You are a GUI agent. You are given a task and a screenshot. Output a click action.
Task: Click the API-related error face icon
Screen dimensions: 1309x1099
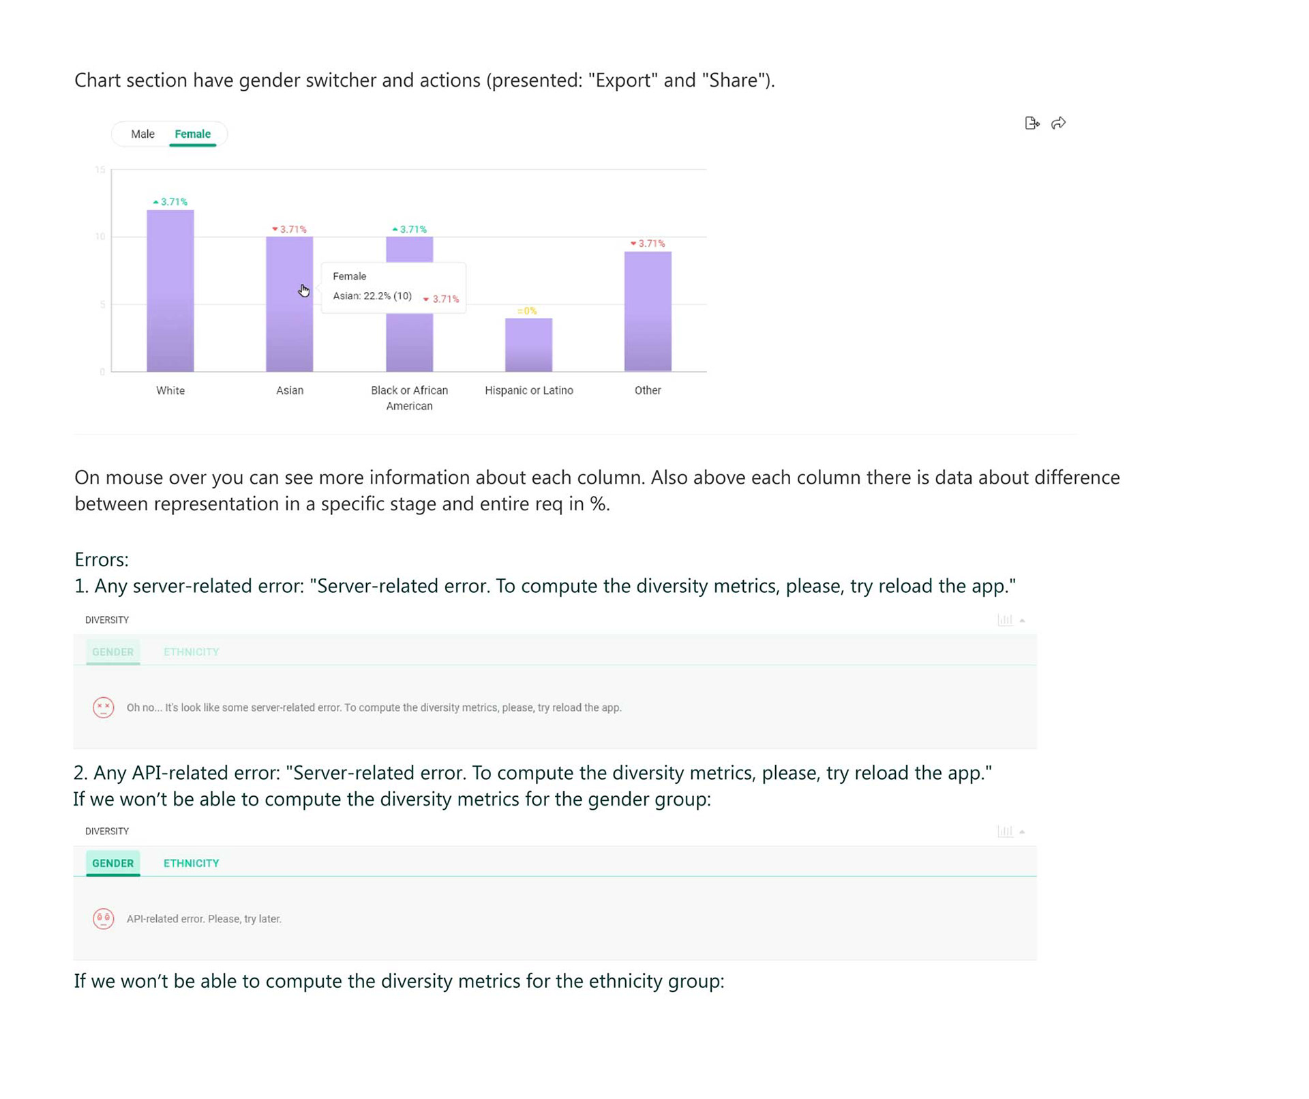click(x=103, y=919)
